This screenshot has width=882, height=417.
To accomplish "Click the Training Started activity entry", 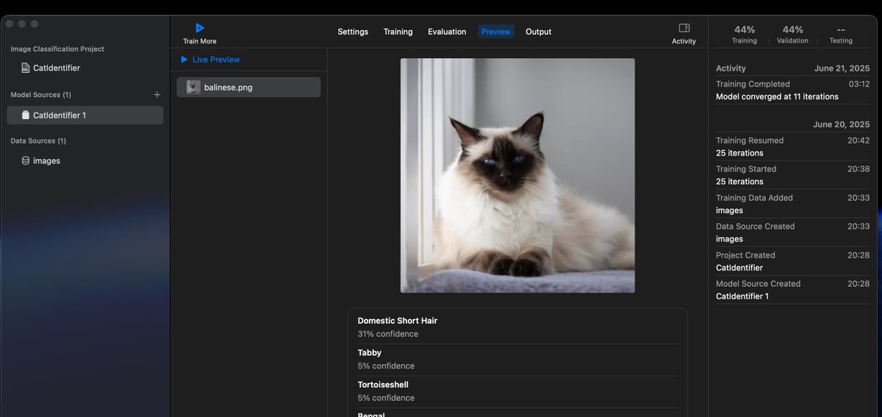I will 792,175.
